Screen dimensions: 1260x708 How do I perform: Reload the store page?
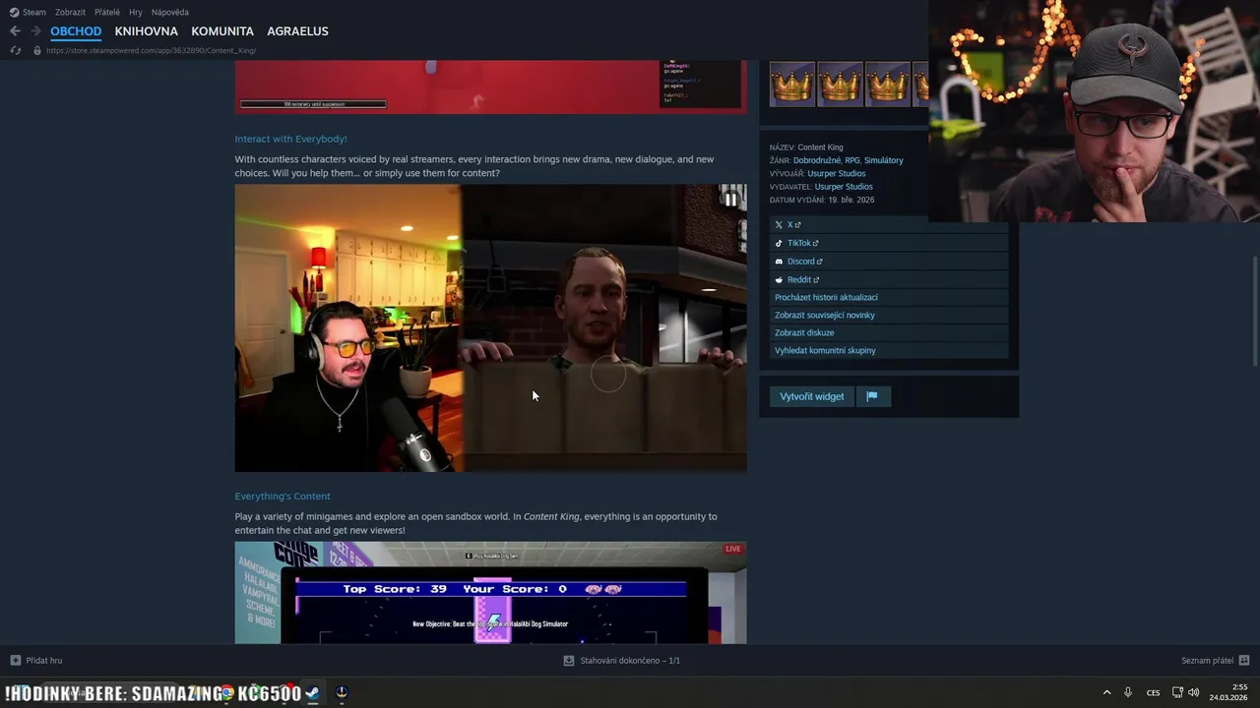tap(15, 50)
